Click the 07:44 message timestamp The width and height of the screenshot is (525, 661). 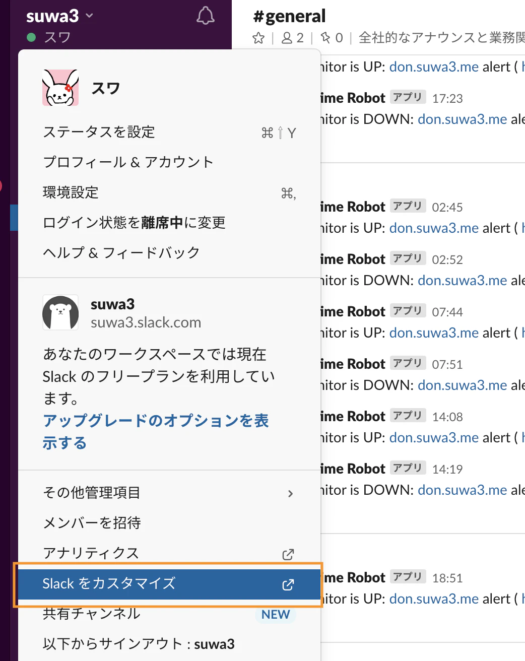tap(447, 312)
